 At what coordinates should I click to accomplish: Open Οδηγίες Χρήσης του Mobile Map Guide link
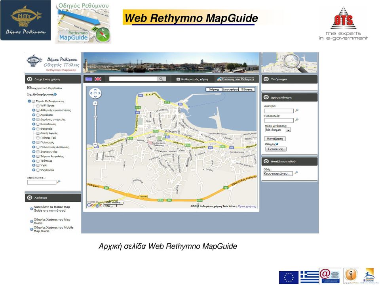coord(53,229)
